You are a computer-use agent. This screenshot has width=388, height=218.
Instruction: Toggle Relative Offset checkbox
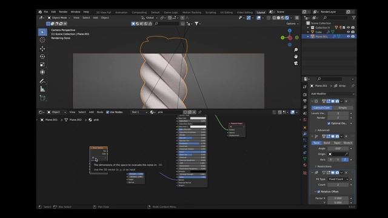319,191
